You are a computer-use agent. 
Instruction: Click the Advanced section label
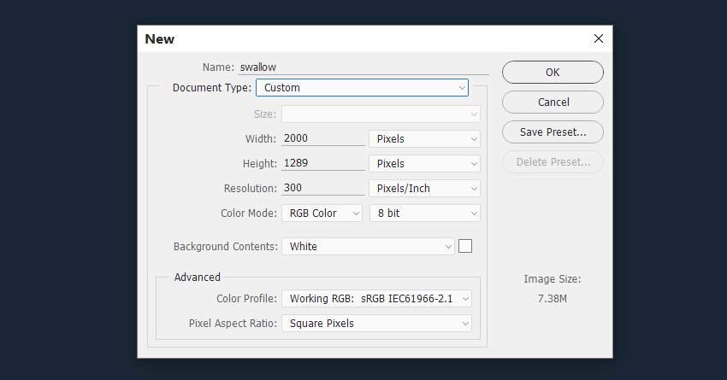pyautogui.click(x=197, y=278)
